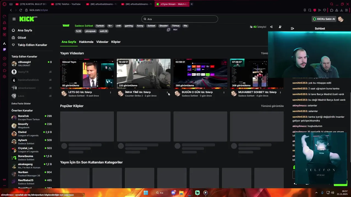Open the extensions cube icon
Screen dimensions: 351x197
point(332,10)
